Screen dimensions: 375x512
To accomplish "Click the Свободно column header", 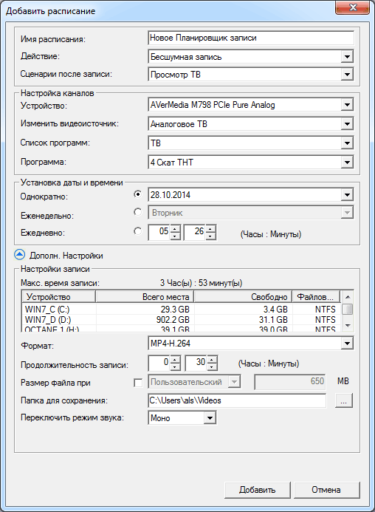I will (243, 297).
